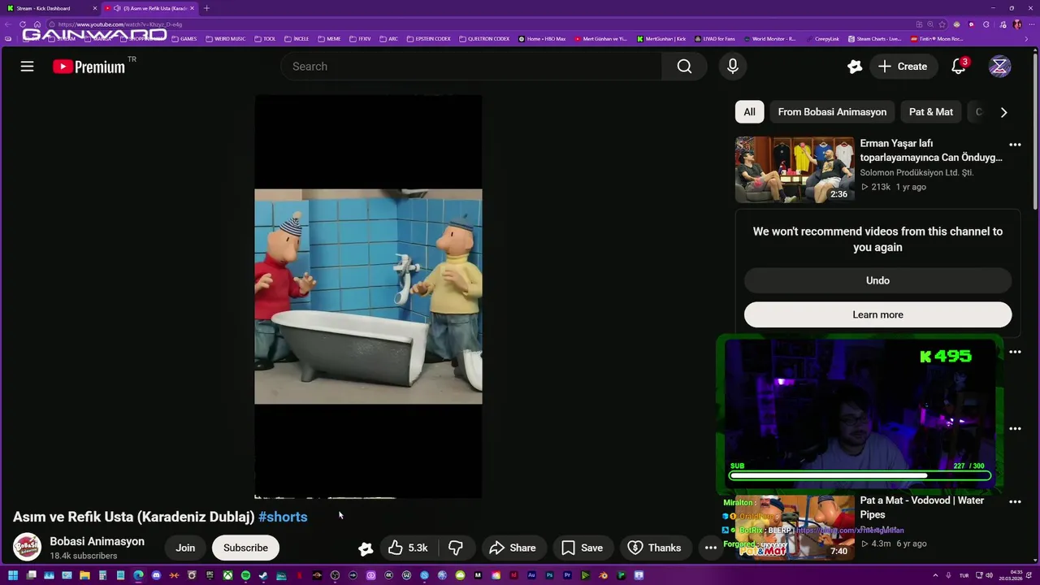Go to YouTube Premium home logo
The image size is (1040, 585).
[x=89, y=67]
